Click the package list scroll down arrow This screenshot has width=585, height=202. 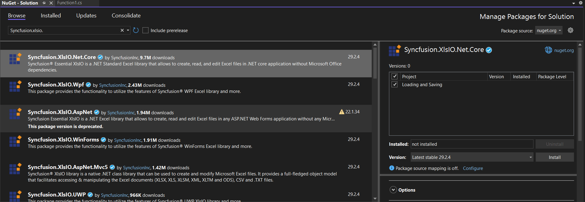pyautogui.click(x=375, y=199)
